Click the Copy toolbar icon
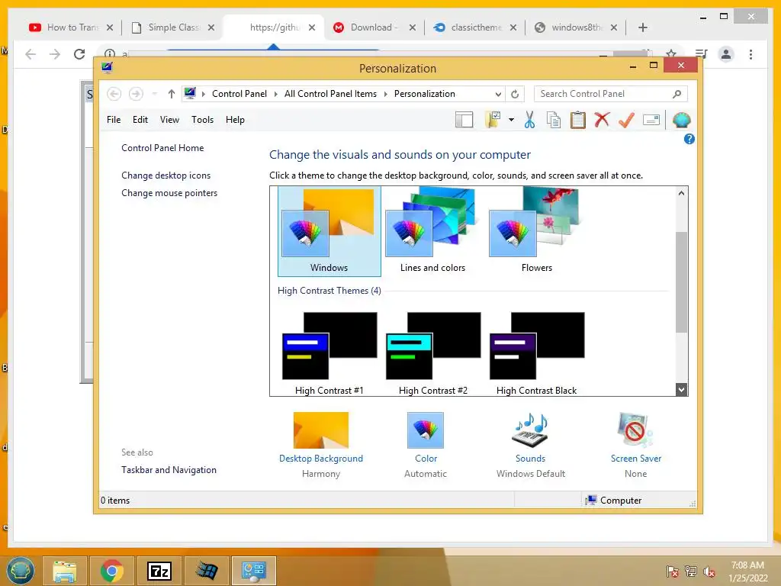Image resolution: width=781 pixels, height=586 pixels. pos(554,120)
